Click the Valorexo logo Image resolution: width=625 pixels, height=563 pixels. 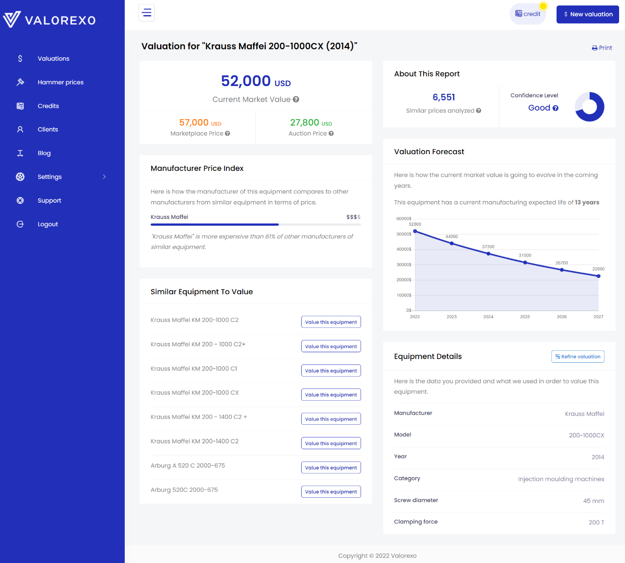(x=49, y=19)
